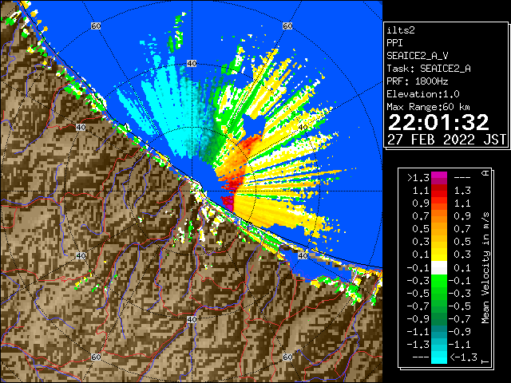Select the date '27 FEB 2022 JST'
The width and height of the screenshot is (511, 383).
446,140
